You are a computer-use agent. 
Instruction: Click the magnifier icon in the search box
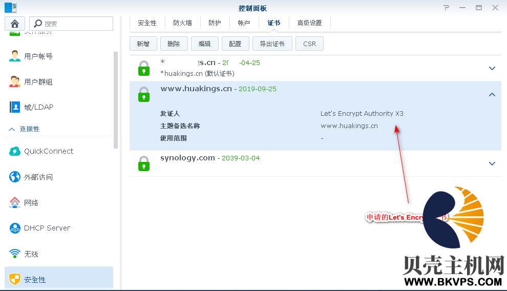[x=38, y=24]
